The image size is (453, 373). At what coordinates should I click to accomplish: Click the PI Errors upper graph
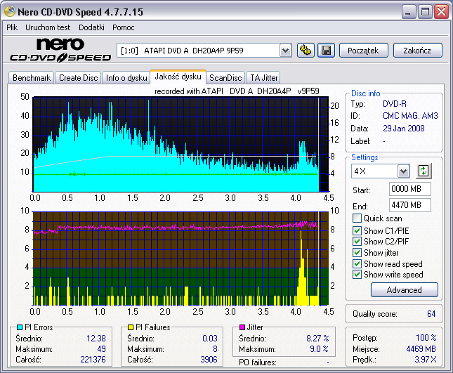180,144
